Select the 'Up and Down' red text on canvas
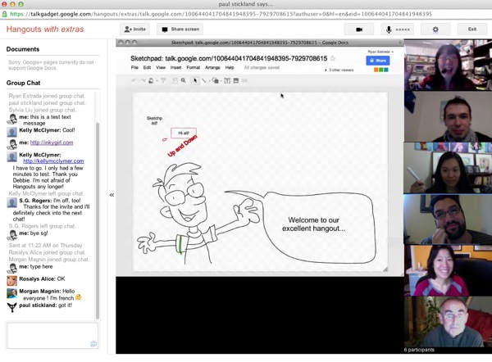492x362 pixels. pyautogui.click(x=182, y=146)
